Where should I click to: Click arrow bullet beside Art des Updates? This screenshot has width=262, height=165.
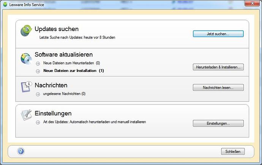click(38, 122)
